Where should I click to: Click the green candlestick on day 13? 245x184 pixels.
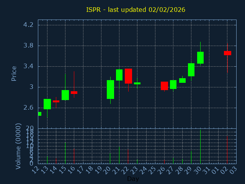pos(47,104)
